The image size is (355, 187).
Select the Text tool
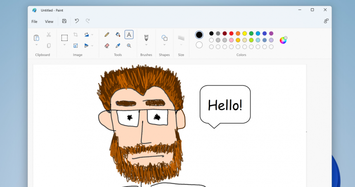tap(129, 34)
